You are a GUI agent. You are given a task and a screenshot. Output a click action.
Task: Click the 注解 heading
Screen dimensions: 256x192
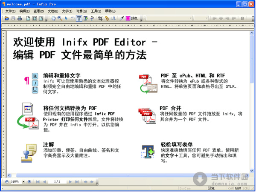[x=49, y=145]
